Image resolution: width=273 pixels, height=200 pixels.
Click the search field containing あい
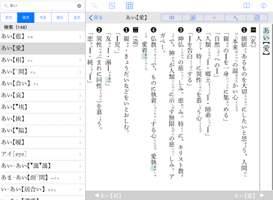43,6
